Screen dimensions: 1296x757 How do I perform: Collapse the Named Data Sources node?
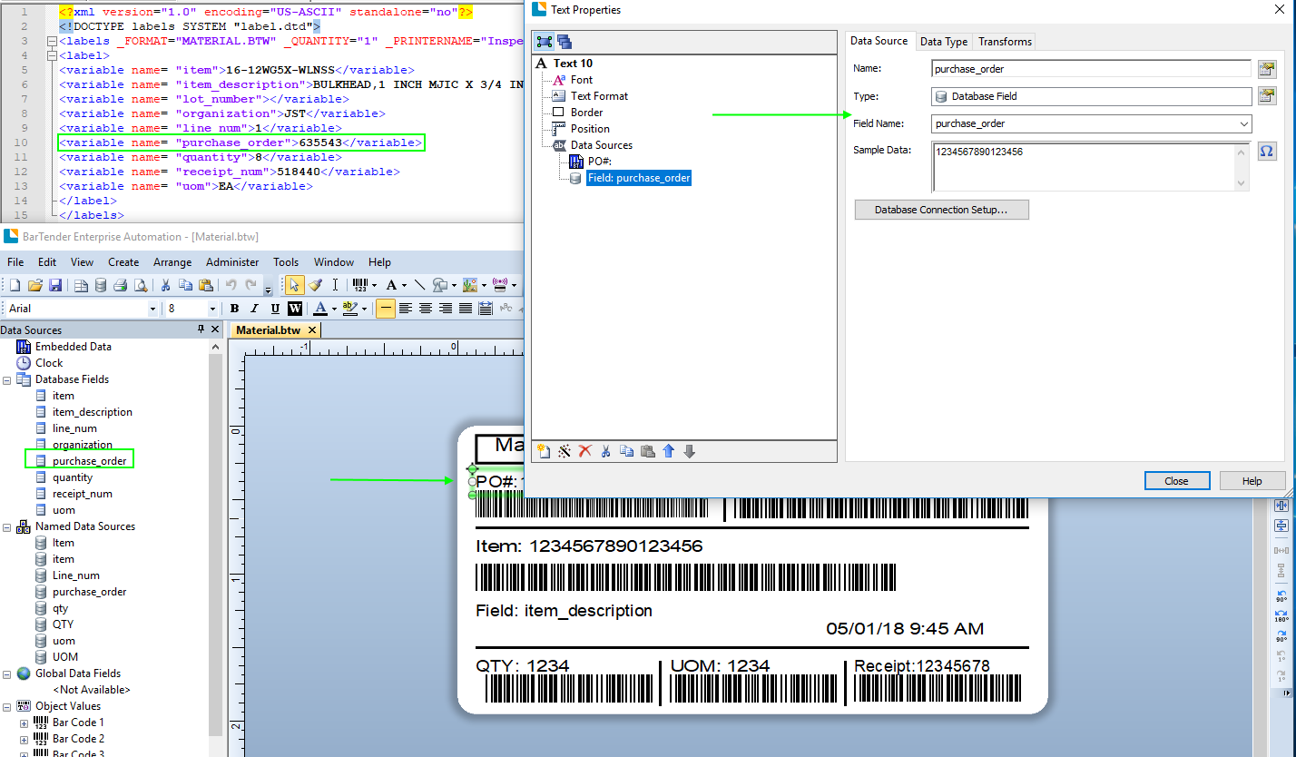tap(7, 526)
